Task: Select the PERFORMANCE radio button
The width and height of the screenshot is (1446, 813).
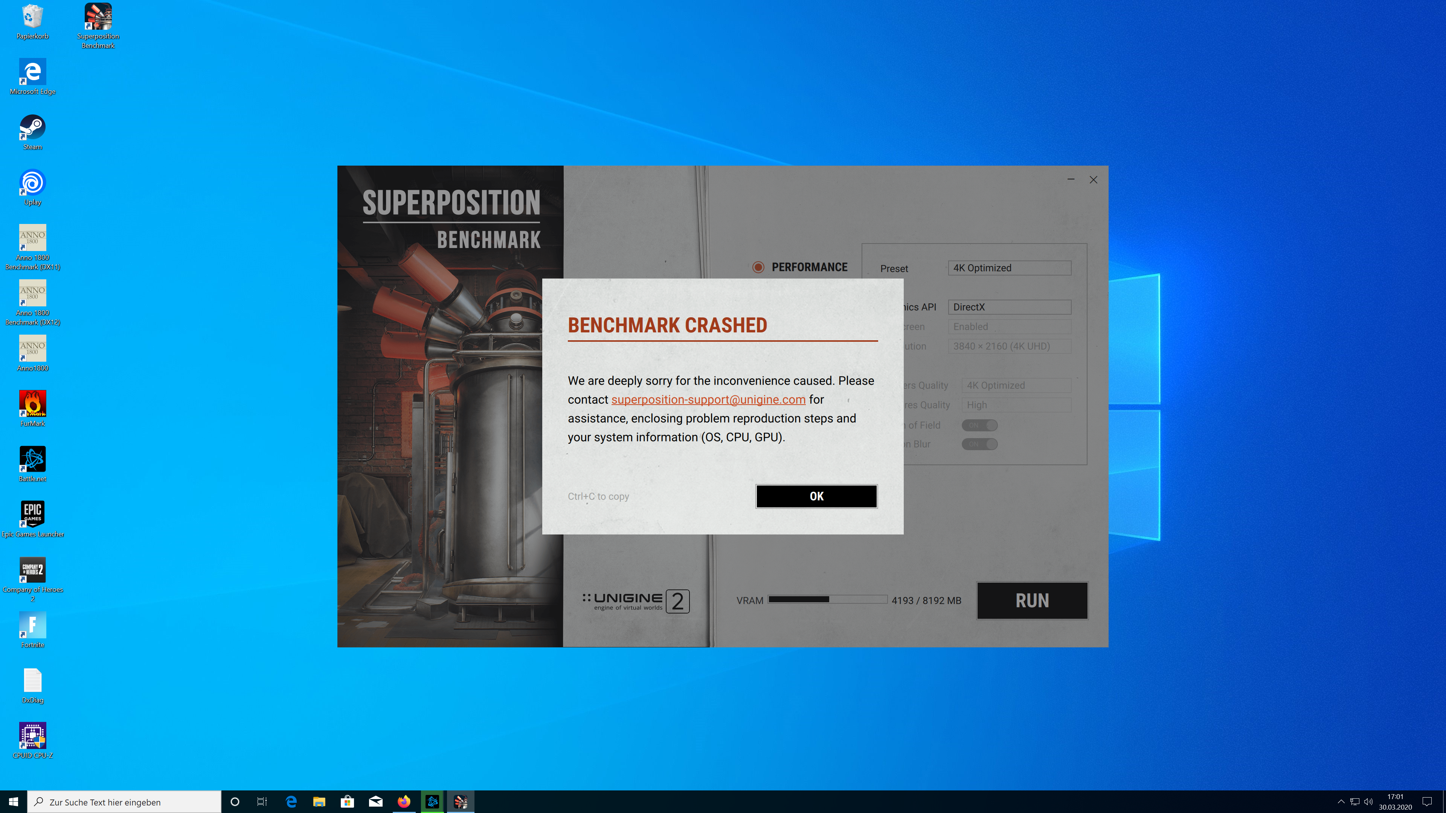Action: pyautogui.click(x=758, y=267)
